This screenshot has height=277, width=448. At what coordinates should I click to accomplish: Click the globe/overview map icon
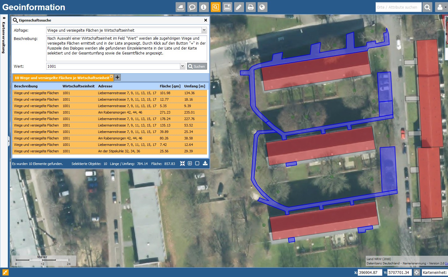pos(263,7)
